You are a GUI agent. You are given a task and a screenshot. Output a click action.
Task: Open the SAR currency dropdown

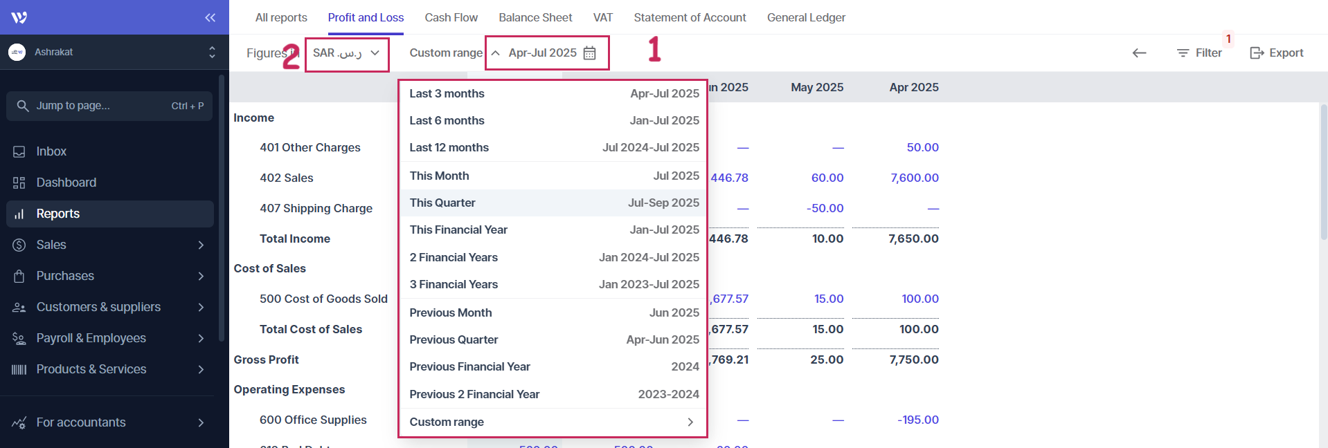[346, 53]
